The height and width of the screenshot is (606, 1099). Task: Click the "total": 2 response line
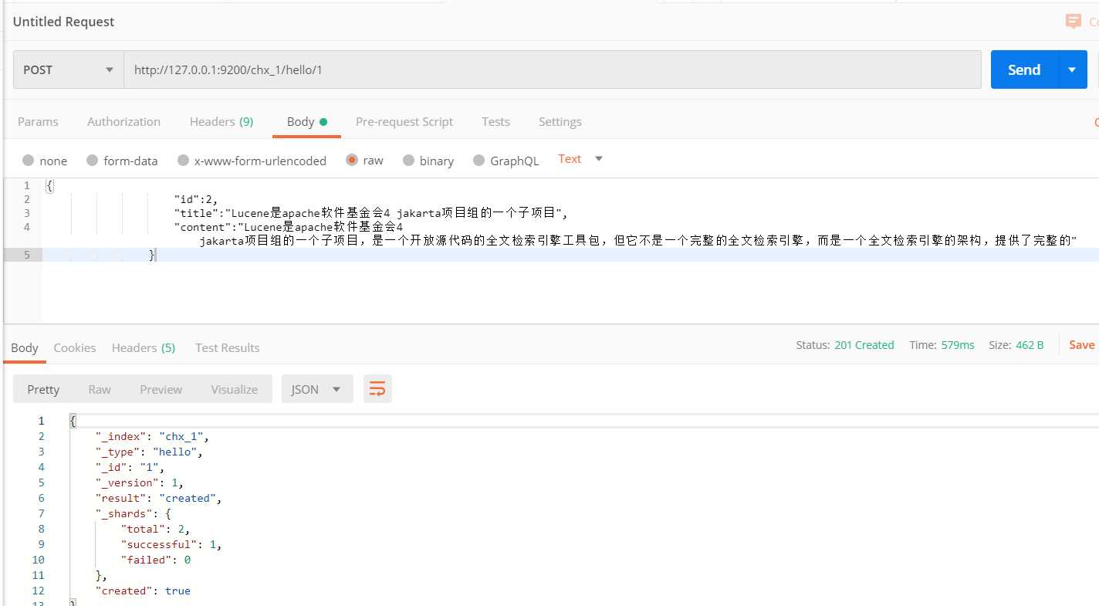[155, 529]
